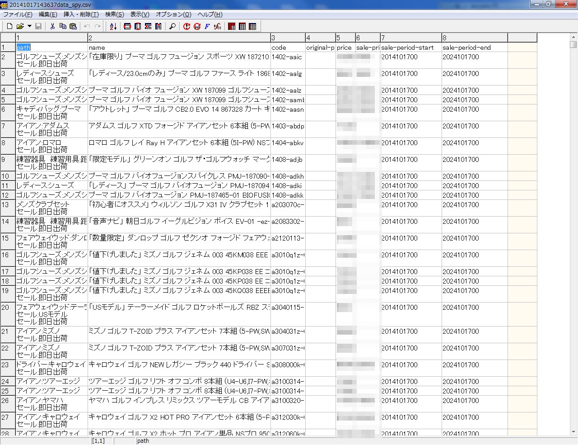Click the 'path' status bar entry
The width and height of the screenshot is (578, 445).
tap(143, 441)
